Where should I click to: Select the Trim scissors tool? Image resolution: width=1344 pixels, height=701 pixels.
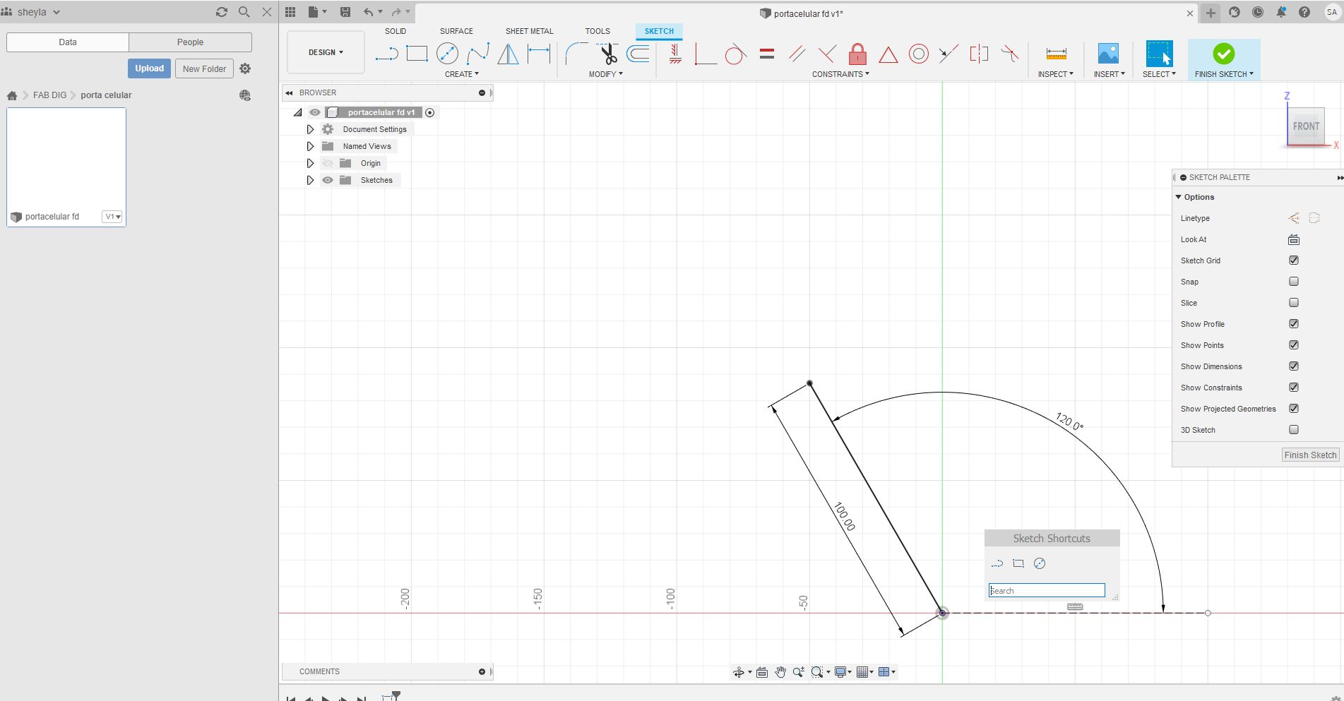607,54
